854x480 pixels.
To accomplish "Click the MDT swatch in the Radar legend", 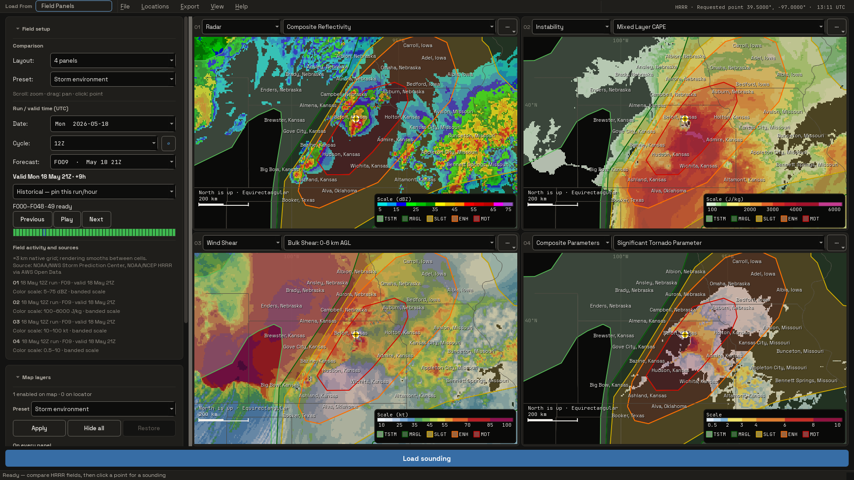I will click(477, 219).
